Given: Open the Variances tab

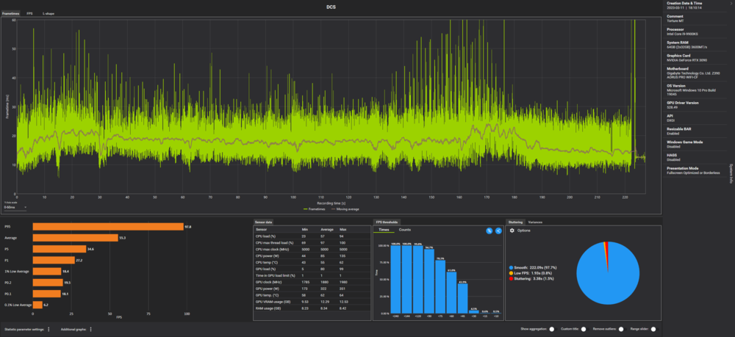Looking at the screenshot, I should point(535,221).
